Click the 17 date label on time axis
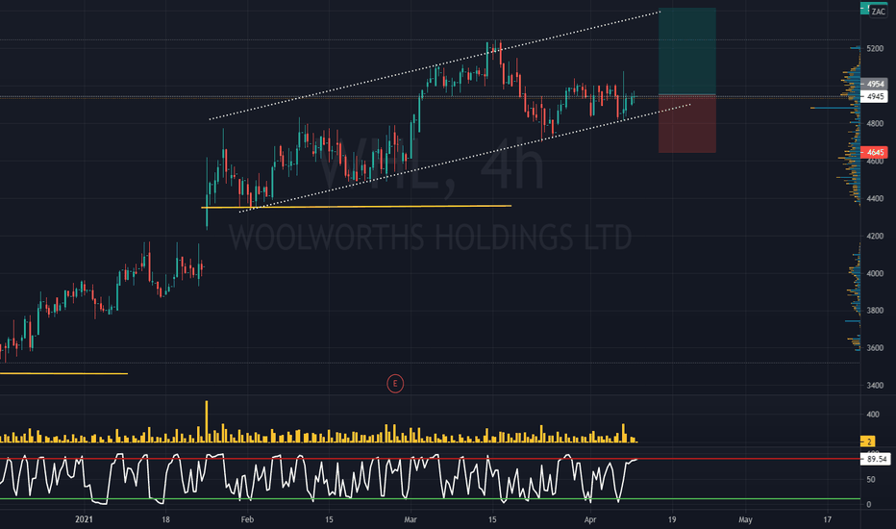Viewport: 896px width, 529px height. [828, 519]
